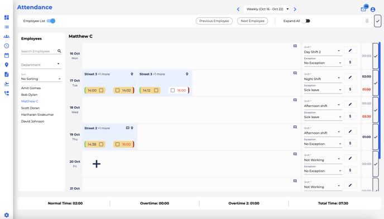Click the blue vertical scrollbar
This screenshot has width=384, height=219.
click(x=380, y=100)
